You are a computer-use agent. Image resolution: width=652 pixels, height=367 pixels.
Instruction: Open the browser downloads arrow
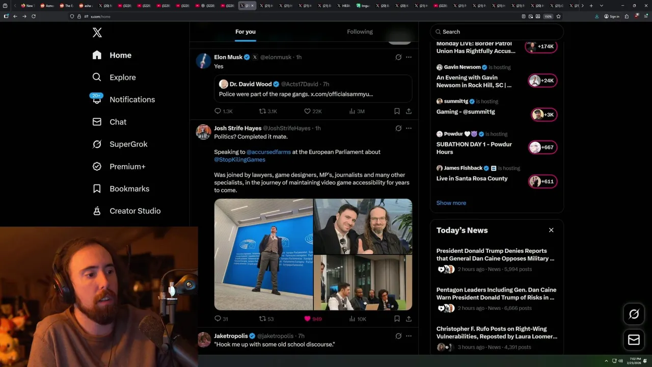596,16
